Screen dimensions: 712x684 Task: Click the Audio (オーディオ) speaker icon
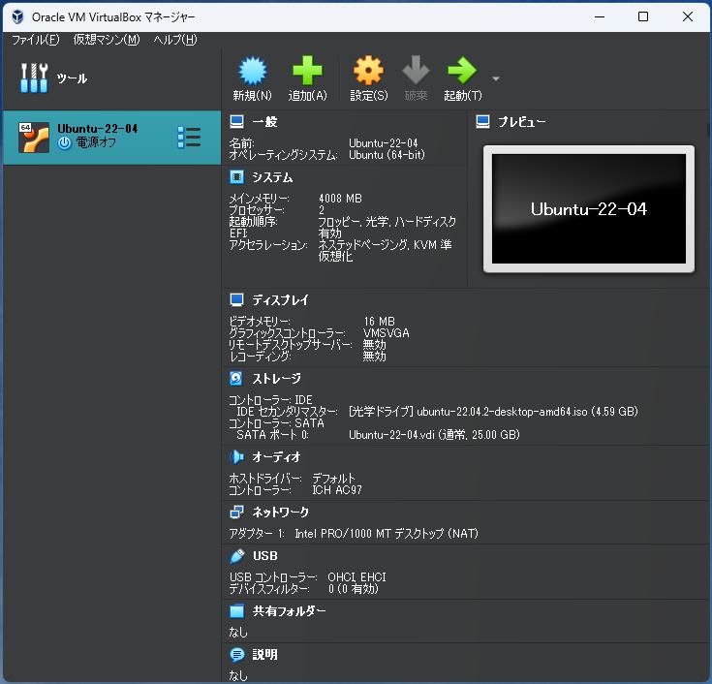click(236, 457)
